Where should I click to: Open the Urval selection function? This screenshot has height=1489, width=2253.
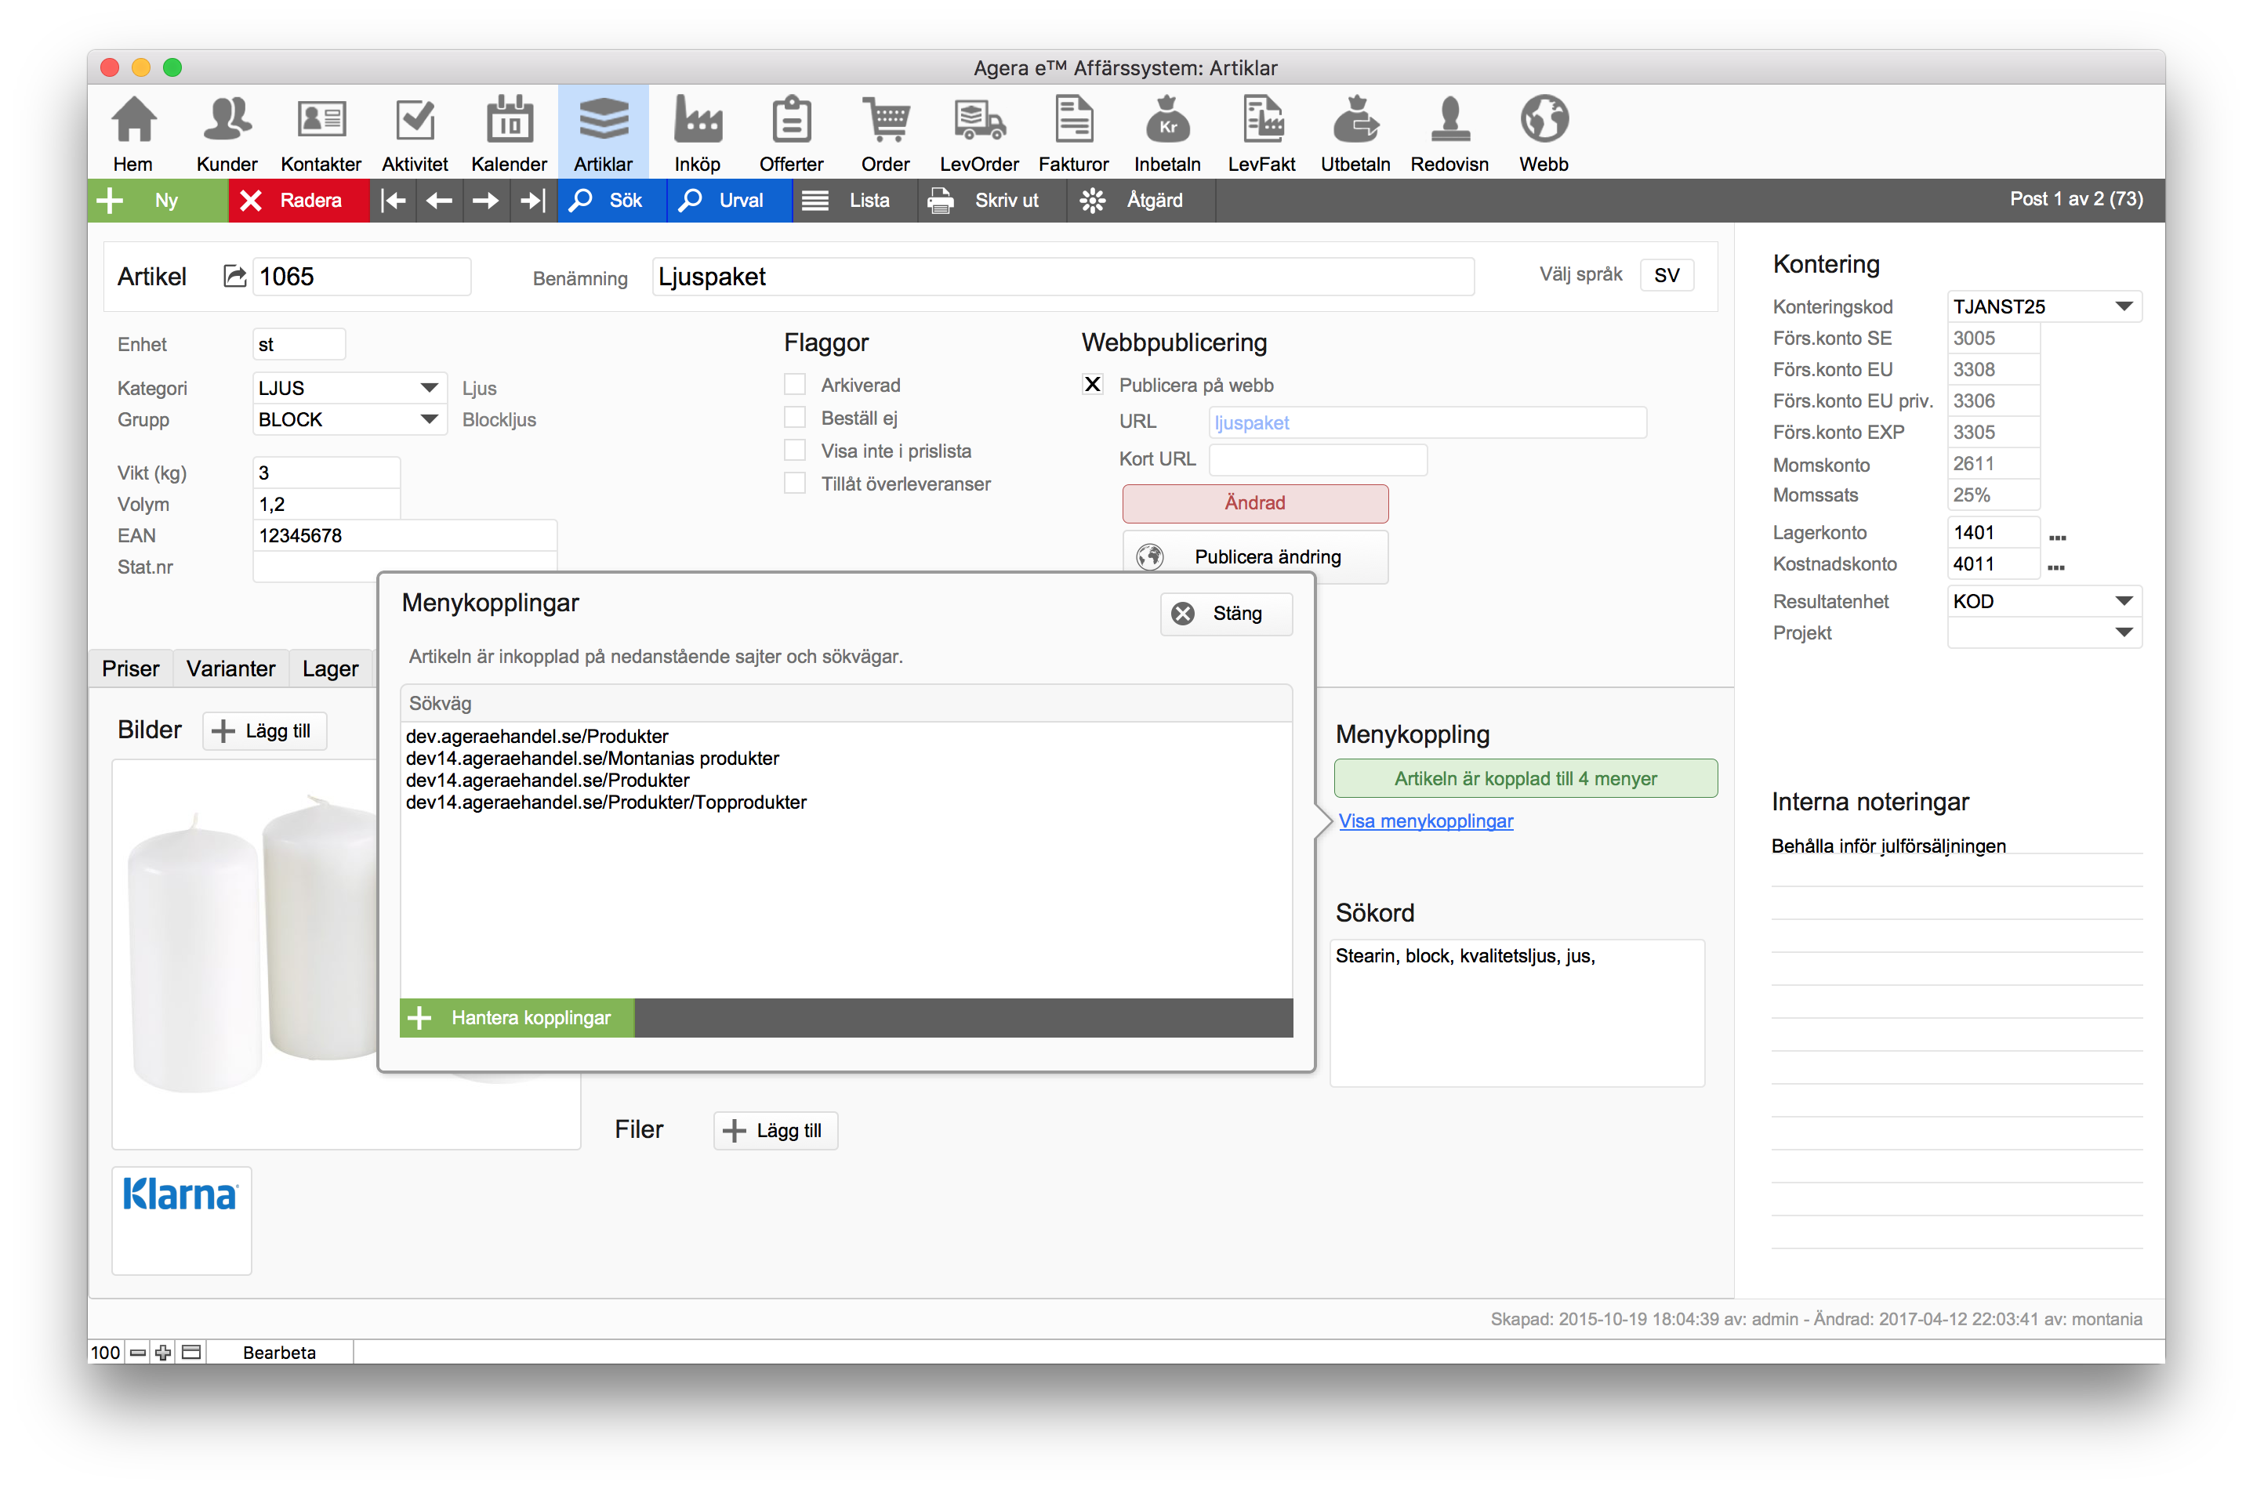pyautogui.click(x=728, y=201)
